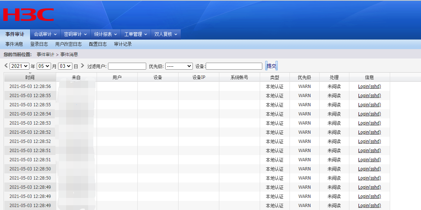Screen dimensions: 421x210
Task: Click the 提交 submit button
Action: pyautogui.click(x=271, y=66)
